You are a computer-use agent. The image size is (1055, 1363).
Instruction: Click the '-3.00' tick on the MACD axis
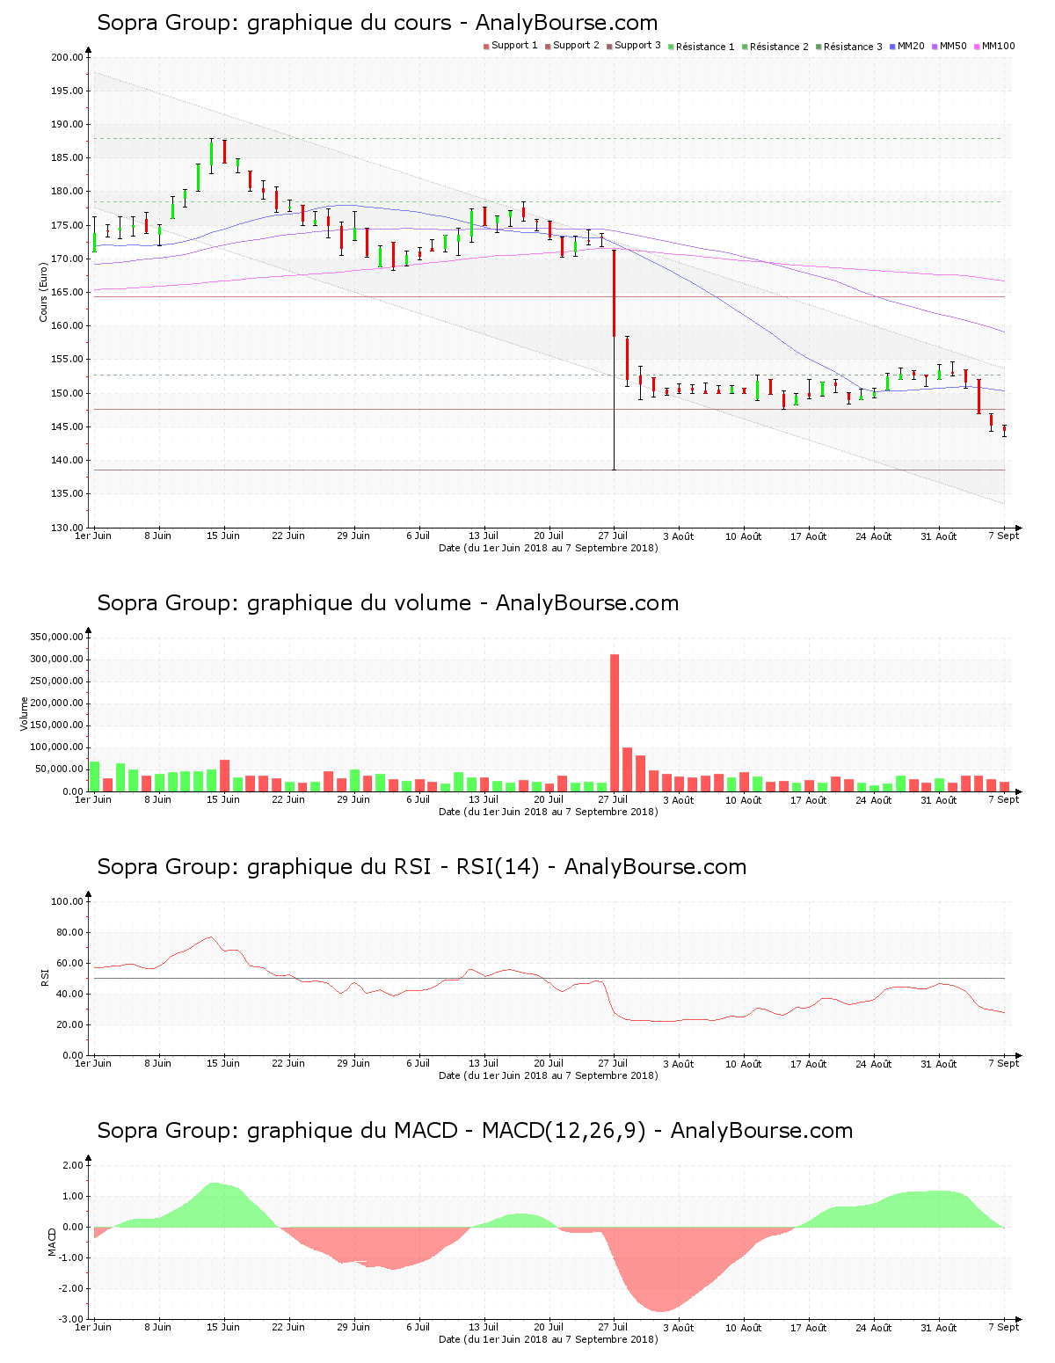point(72,1319)
